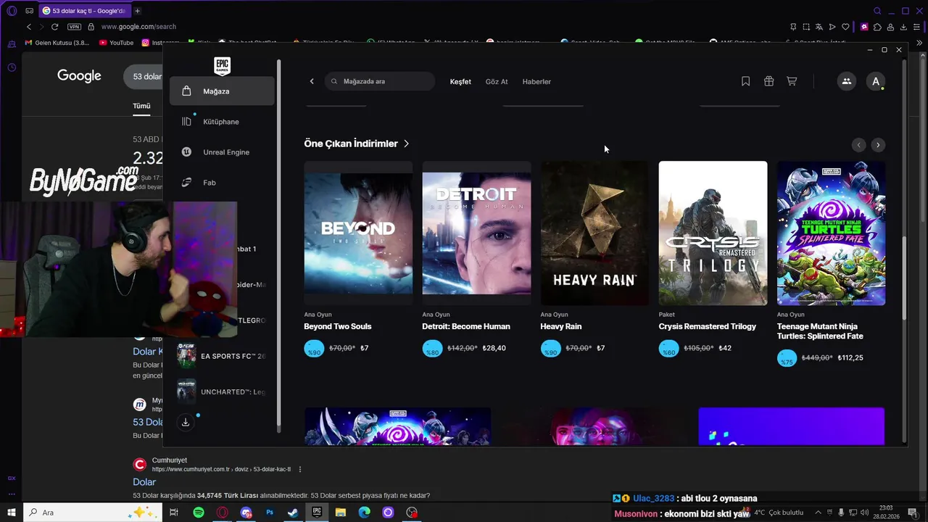Open the Kütüphane library in sidebar
The height and width of the screenshot is (522, 928).
(222, 122)
